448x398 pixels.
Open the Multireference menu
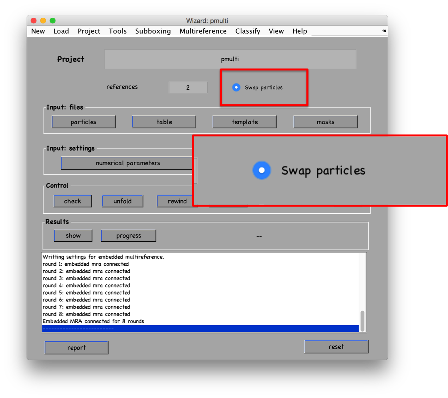tap(203, 31)
